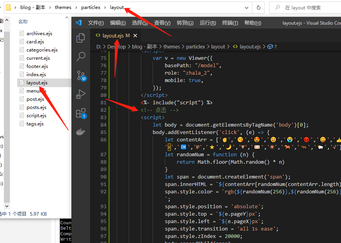The height and width of the screenshot is (243, 341).
Task: Click blog - 副本 in the VS Code breadcrumb
Action: pyautogui.click(x=144, y=46)
